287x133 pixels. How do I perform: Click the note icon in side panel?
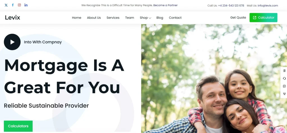pyautogui.click(x=284, y=86)
